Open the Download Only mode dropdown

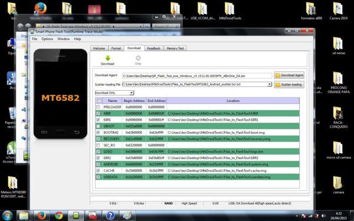click(114, 93)
